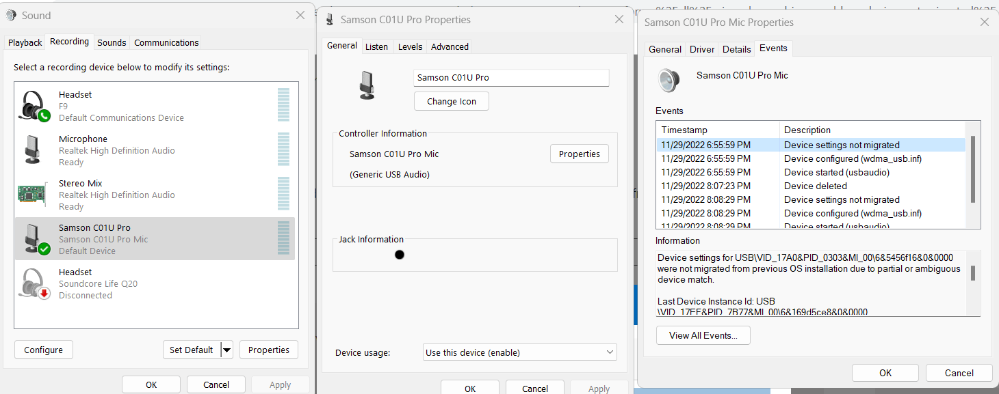The image size is (999, 394).
Task: Click the Configure button
Action: (x=44, y=350)
